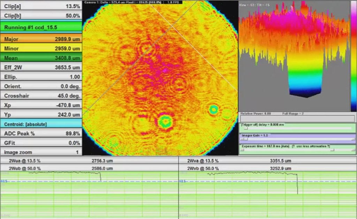
Task: Click the right v-axis profile plot
Action: tap(268, 195)
